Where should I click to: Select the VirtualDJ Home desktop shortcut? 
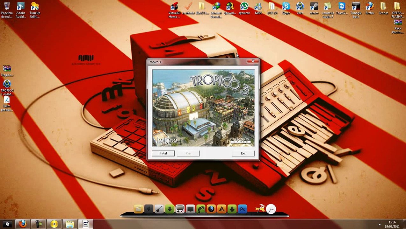click(174, 10)
